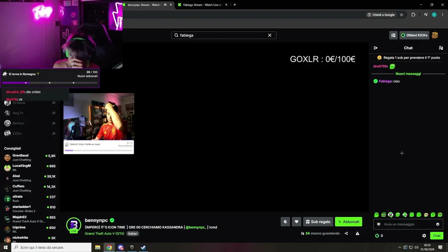
Task: Show hidden system tray icons
Action: [x=400, y=247]
